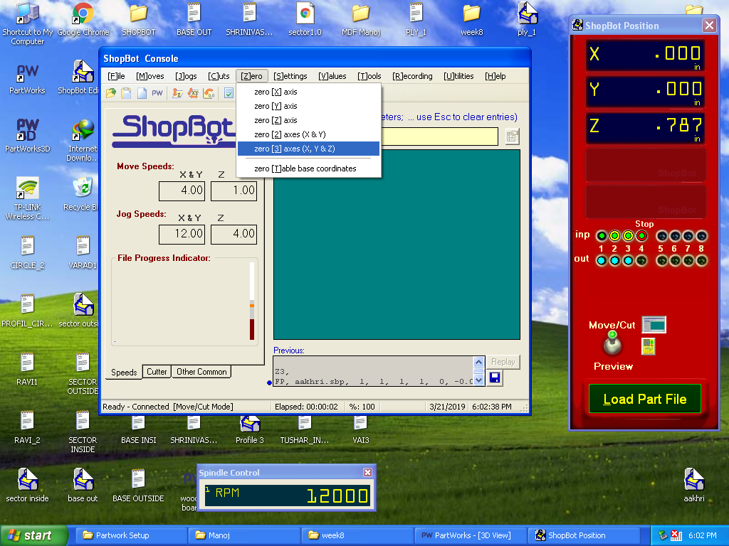Image resolution: width=729 pixels, height=546 pixels.
Task: Open the [R]ecording menu
Action: (x=412, y=76)
